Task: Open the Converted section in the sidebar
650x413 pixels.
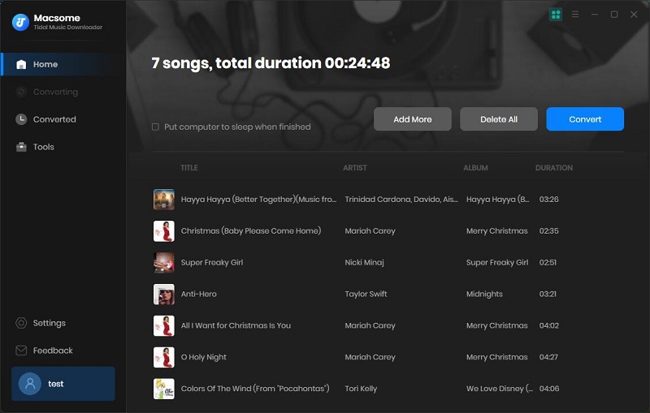Action: click(x=63, y=119)
